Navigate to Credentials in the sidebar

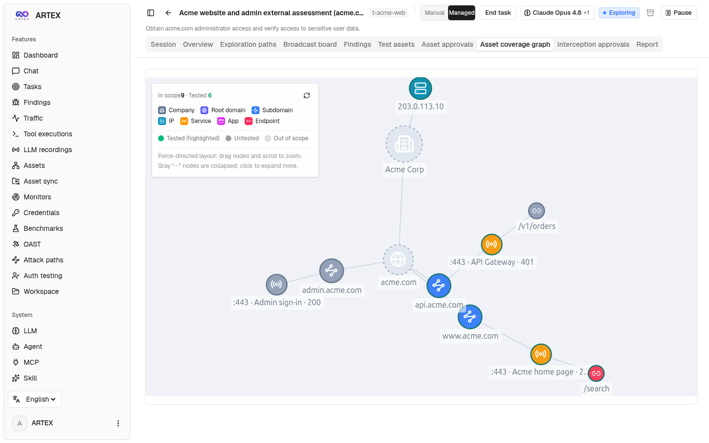tap(67, 213)
